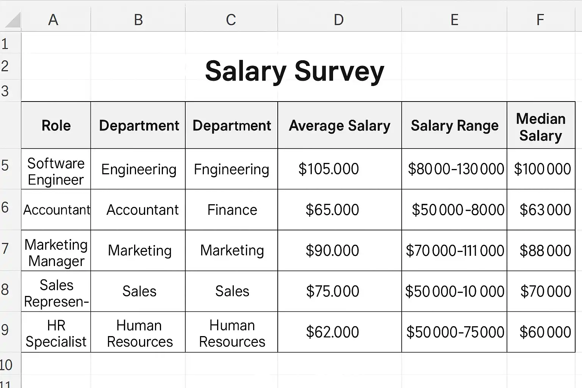This screenshot has height=388, width=582.
Task: Select the Software Engineer cell
Action: pyautogui.click(x=56, y=171)
